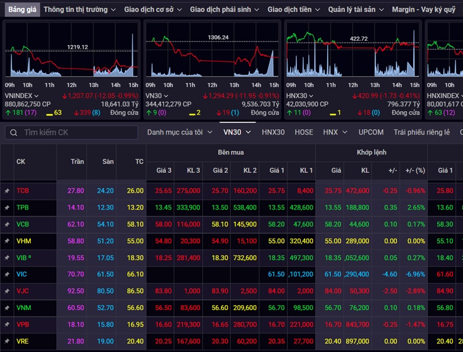Click HNX30 value 796.377 Tỷ
Screen dimensions: 463x352
point(404,104)
